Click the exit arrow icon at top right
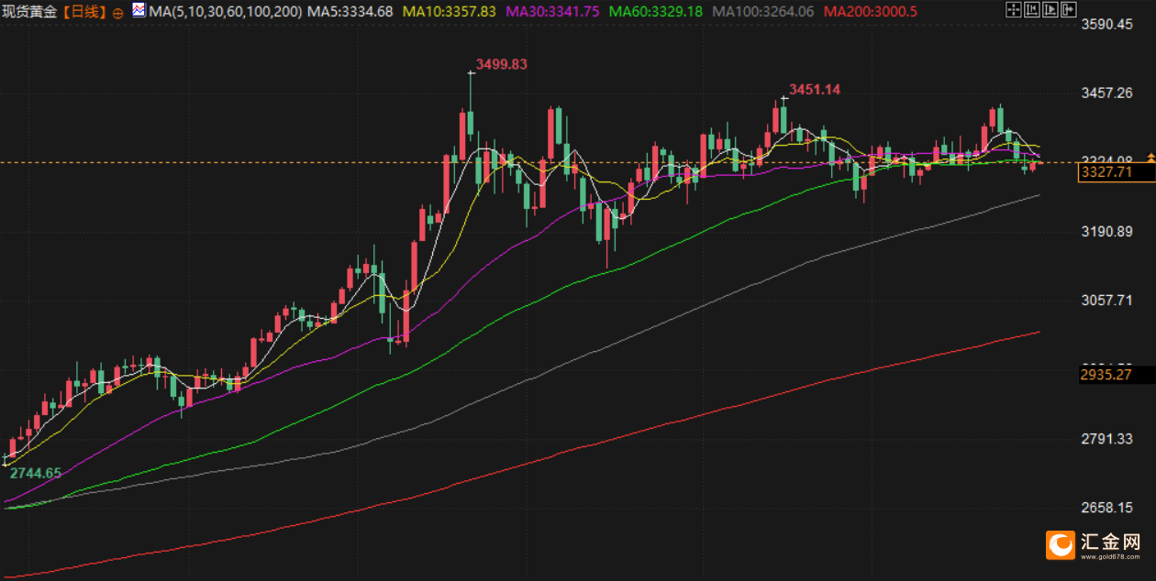1156x581 pixels. coord(1069,9)
